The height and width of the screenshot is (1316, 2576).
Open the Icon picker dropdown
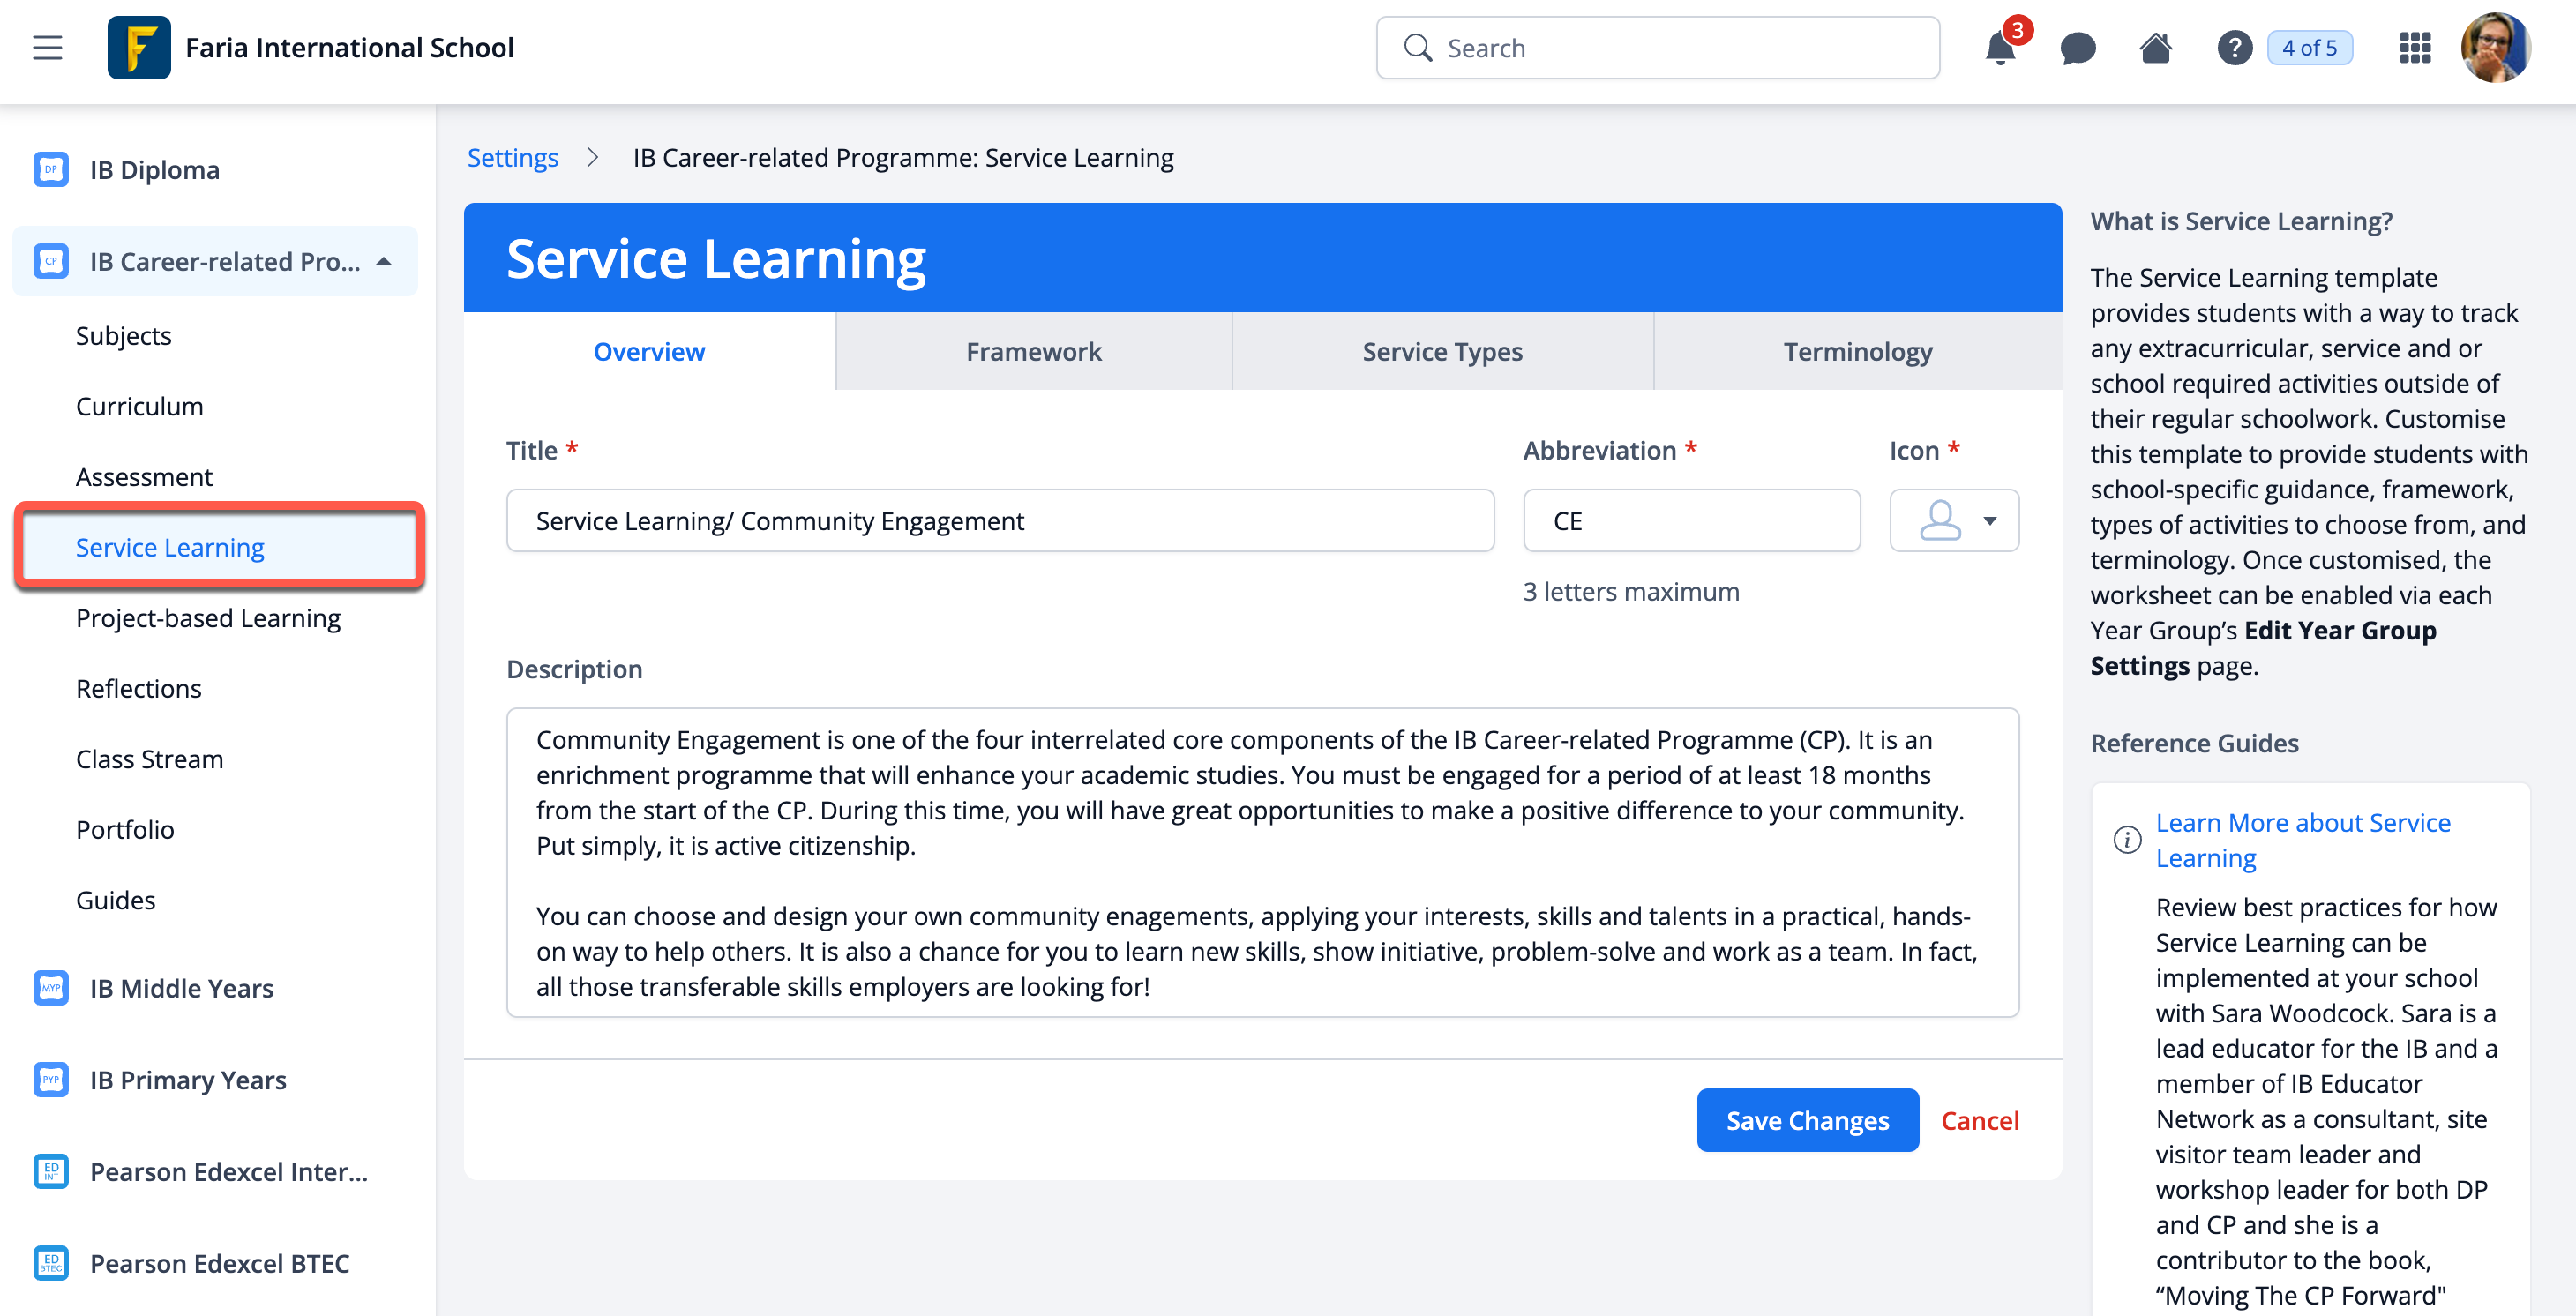pos(1953,520)
